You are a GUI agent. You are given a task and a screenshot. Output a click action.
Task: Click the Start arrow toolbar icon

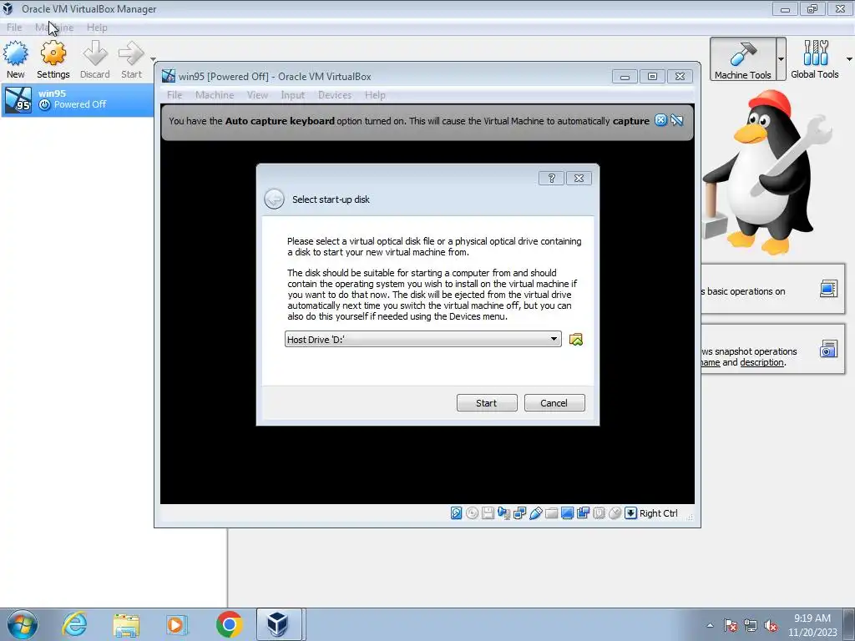tap(131, 59)
